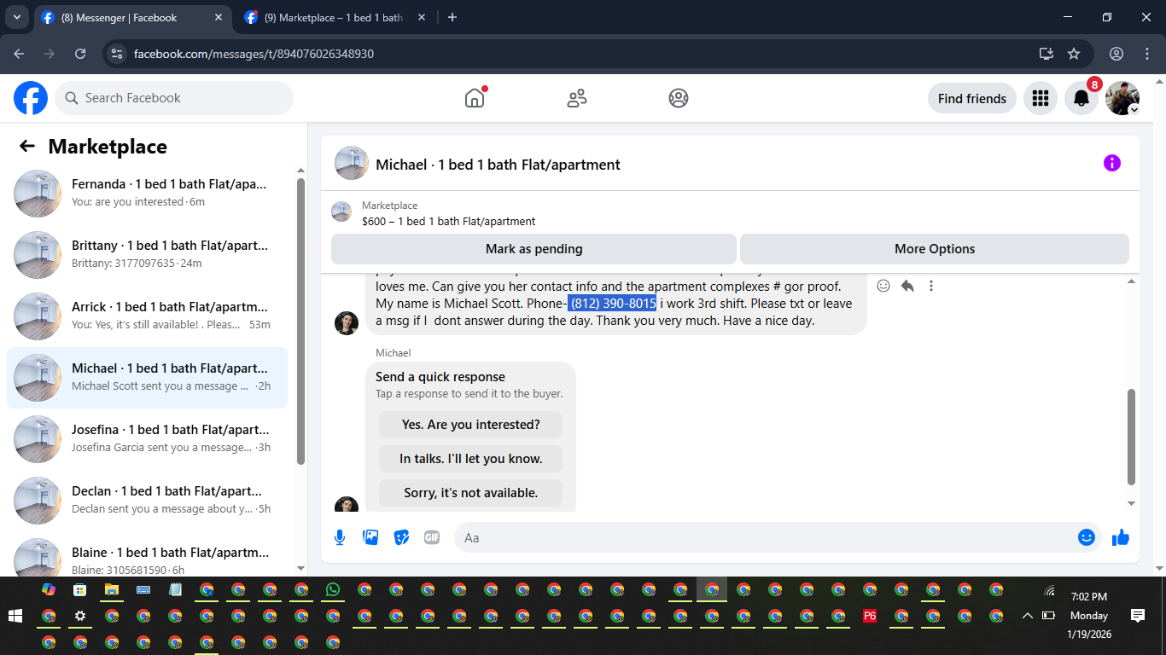Focus the Search Facebook field

[x=174, y=98]
